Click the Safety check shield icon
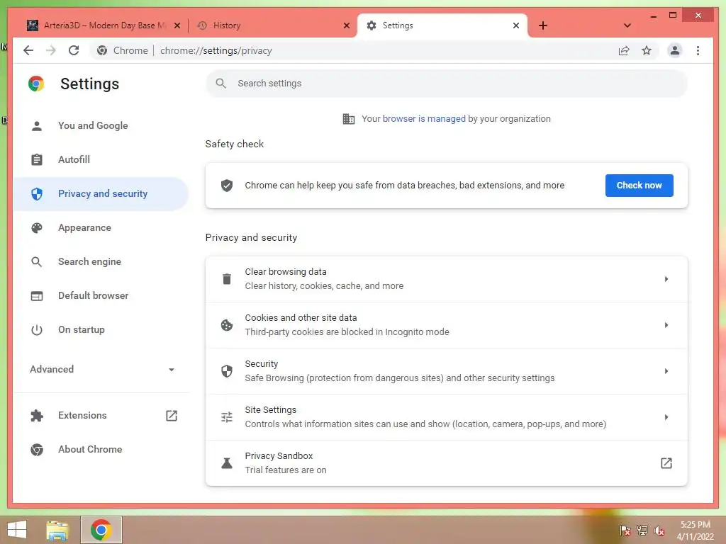Screen dimensions: 726x544 point(227,186)
